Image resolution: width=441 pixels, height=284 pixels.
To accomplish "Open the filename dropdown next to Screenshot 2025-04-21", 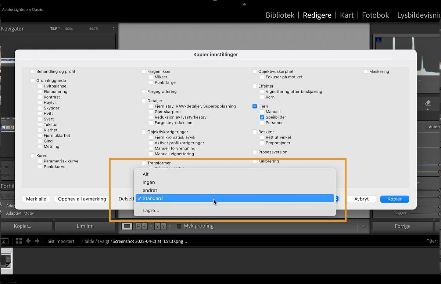I will tap(186, 241).
